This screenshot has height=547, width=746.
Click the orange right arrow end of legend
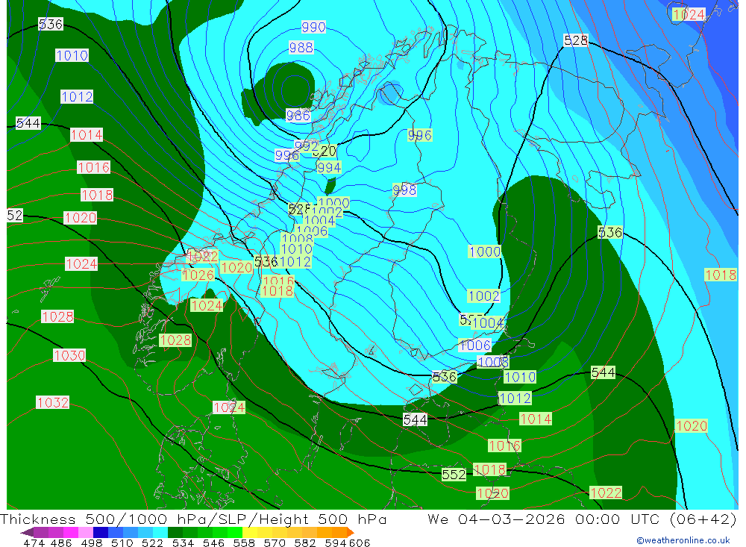pos(350,532)
